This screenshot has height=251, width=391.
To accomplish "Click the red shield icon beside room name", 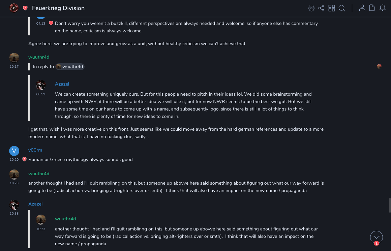I will pyautogui.click(x=25, y=8).
